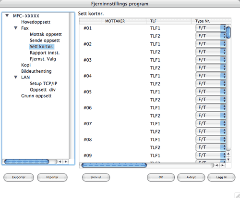Select Grunn oppsett tree item
Screen dimensions: 240x198
(36, 96)
